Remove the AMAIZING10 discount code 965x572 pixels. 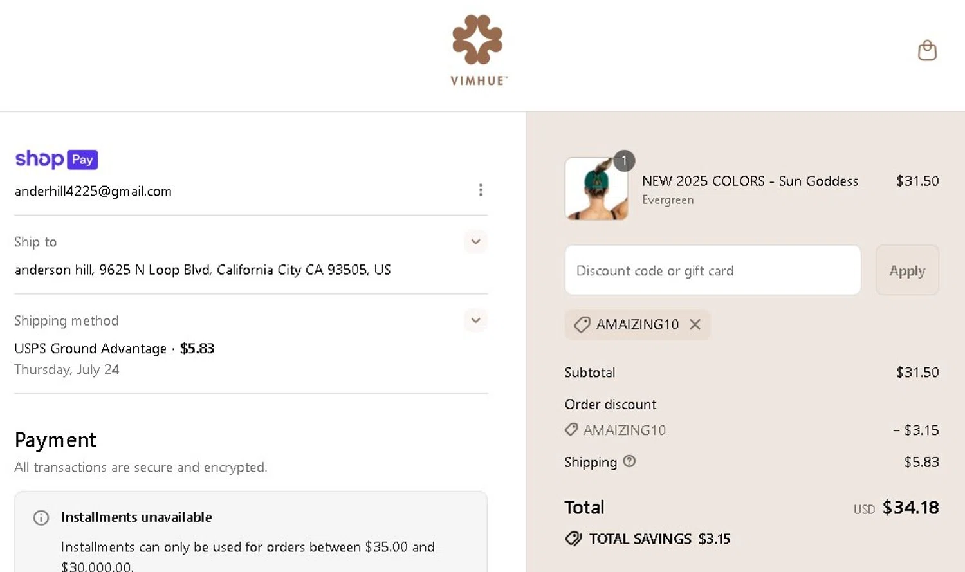[x=695, y=324]
